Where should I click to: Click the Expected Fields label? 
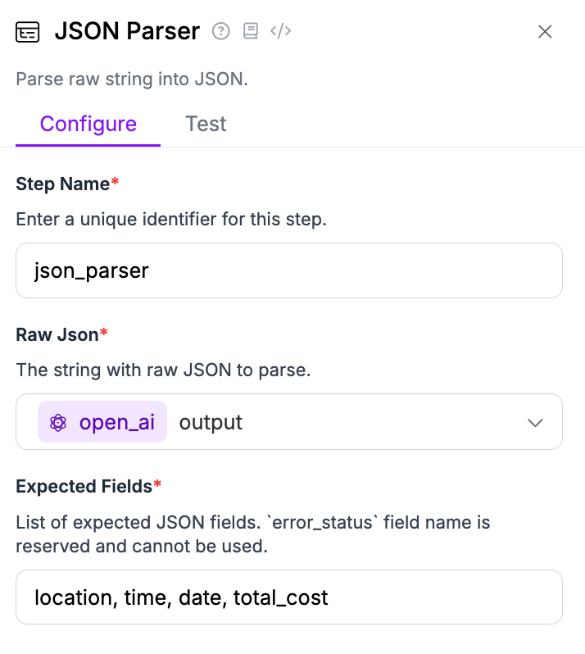click(x=84, y=486)
